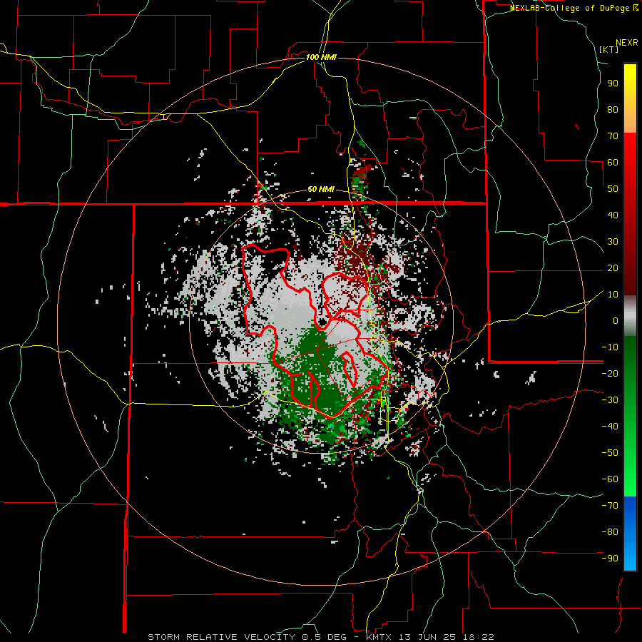Image resolution: width=642 pixels, height=642 pixels.
Task: Click the positive 30 scale value
Action: [x=613, y=242]
